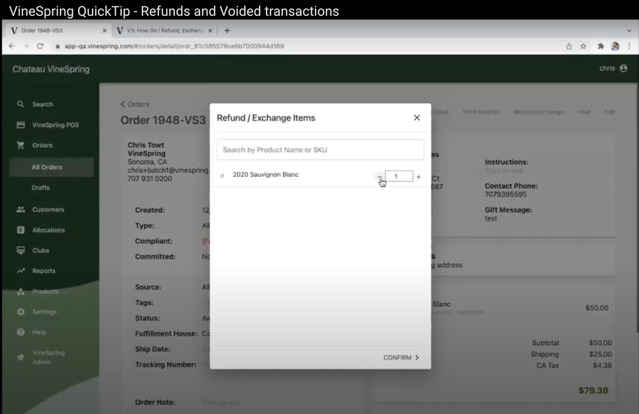The image size is (639, 414).
Task: Click the Search magnifier icon in sidebar
Action: click(20, 104)
